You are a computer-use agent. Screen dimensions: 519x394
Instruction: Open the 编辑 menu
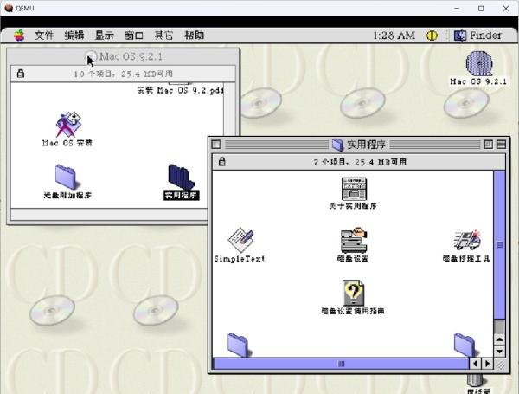(x=74, y=36)
